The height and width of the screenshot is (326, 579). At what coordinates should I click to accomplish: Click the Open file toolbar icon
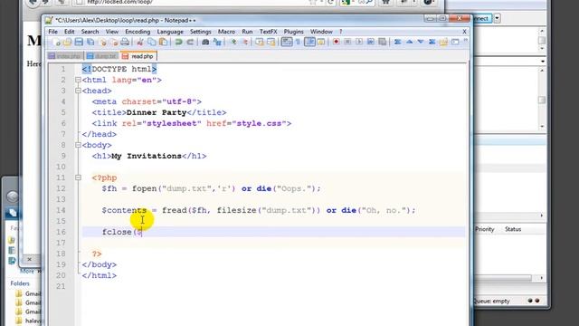point(67,43)
